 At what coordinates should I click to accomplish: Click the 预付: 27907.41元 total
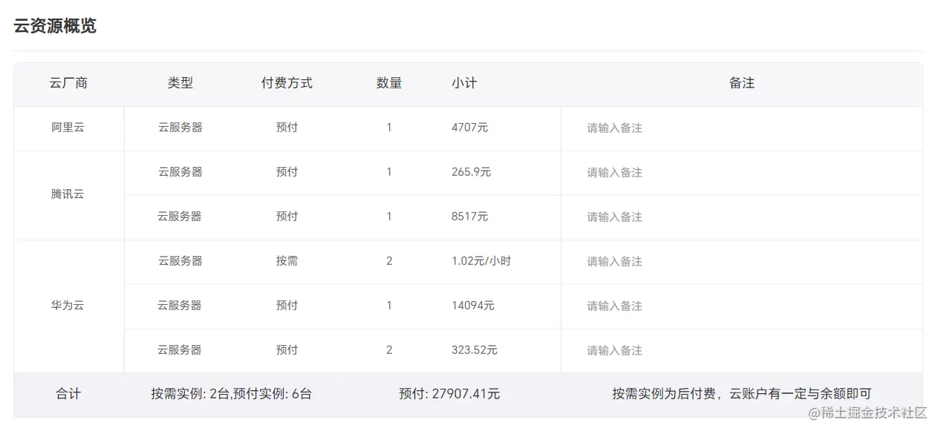click(x=449, y=394)
